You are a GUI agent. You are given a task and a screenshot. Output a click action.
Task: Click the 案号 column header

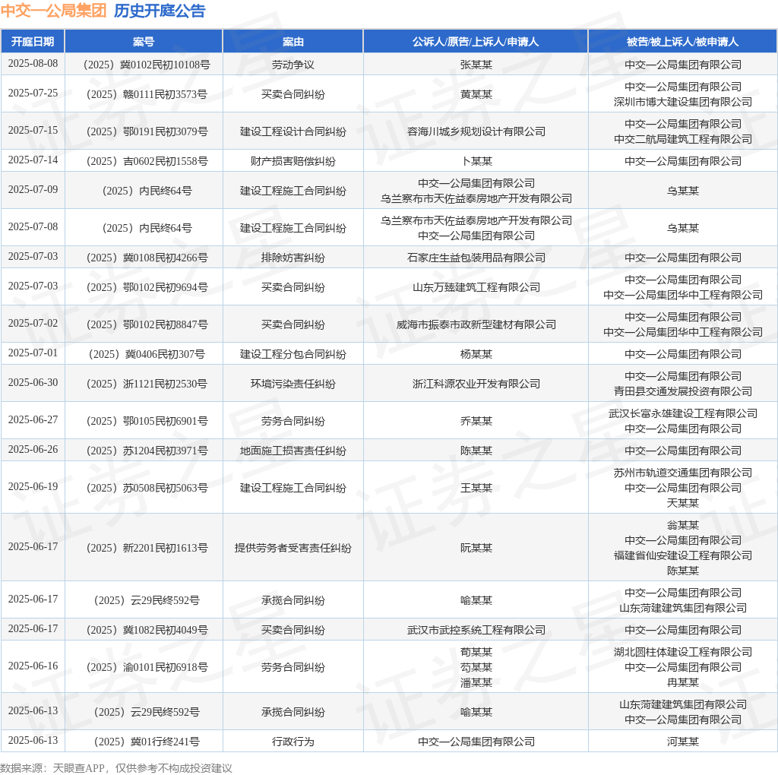[x=144, y=42]
